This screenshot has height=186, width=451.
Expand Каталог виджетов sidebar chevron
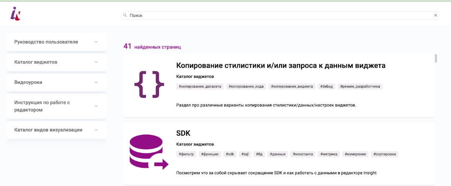coord(96,62)
